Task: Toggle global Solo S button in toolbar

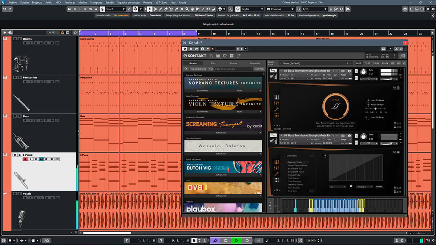Action: (x=75, y=9)
